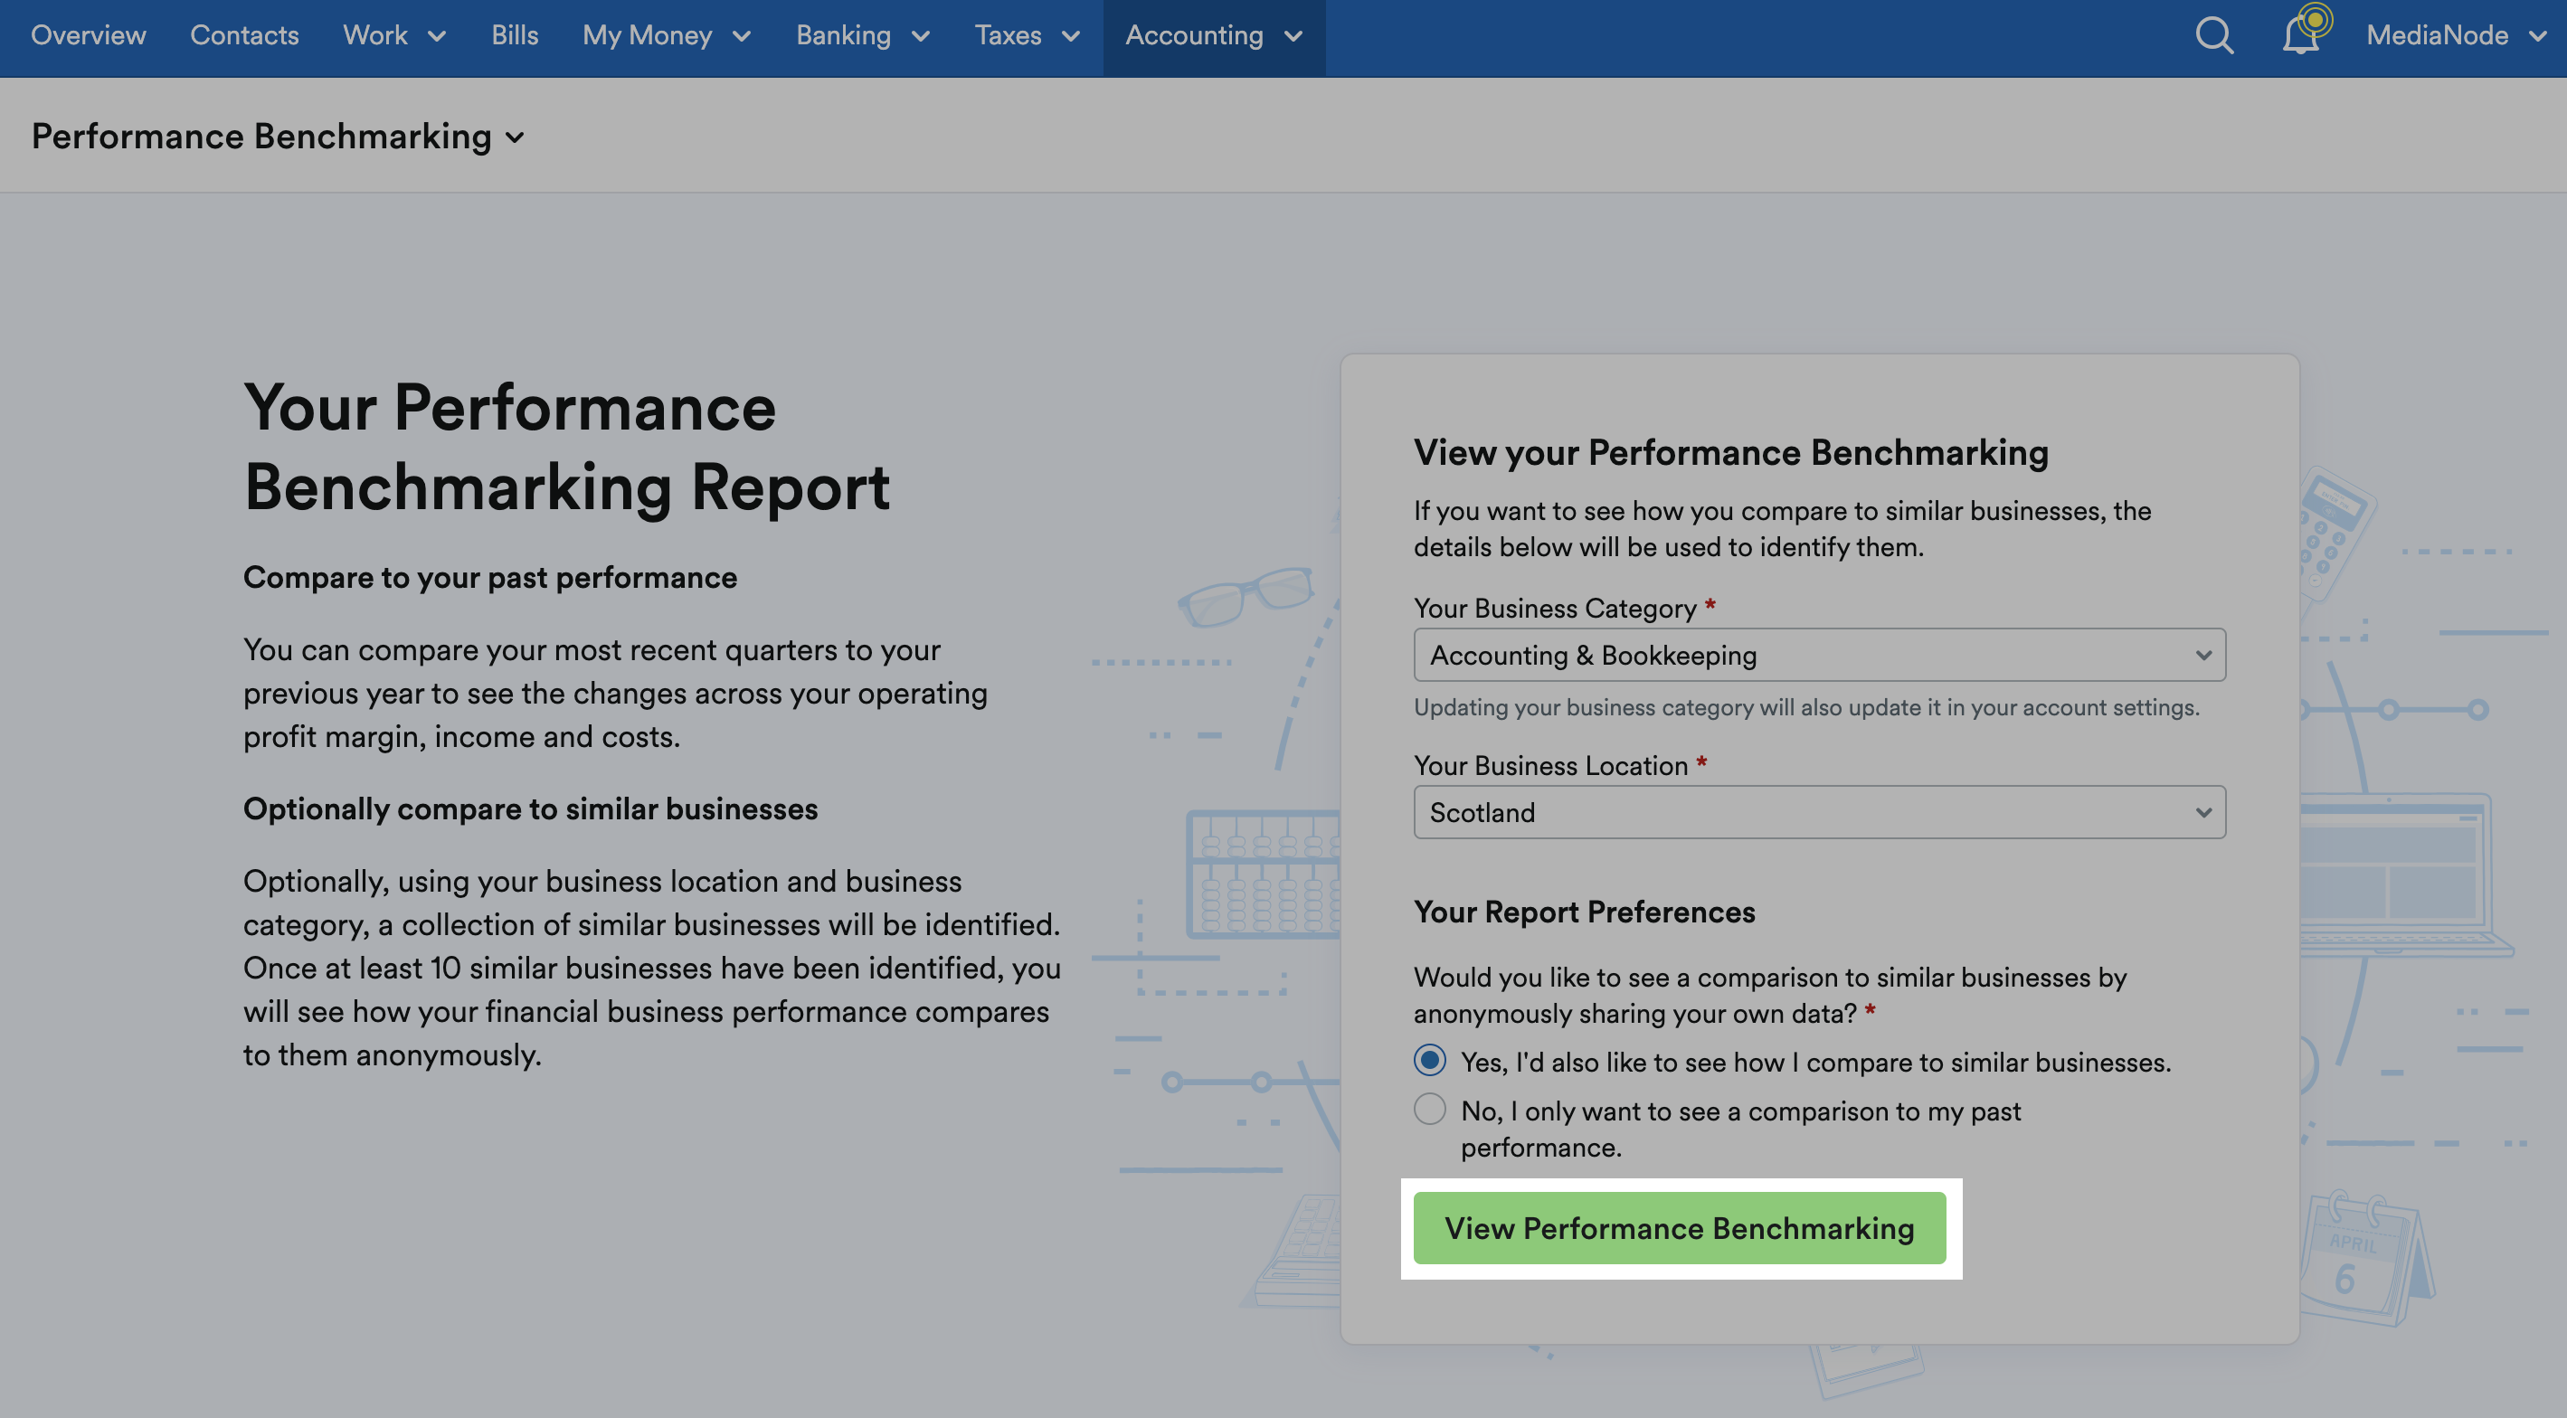The image size is (2567, 1418).
Task: Open notifications bell icon
Action: [x=2300, y=36]
